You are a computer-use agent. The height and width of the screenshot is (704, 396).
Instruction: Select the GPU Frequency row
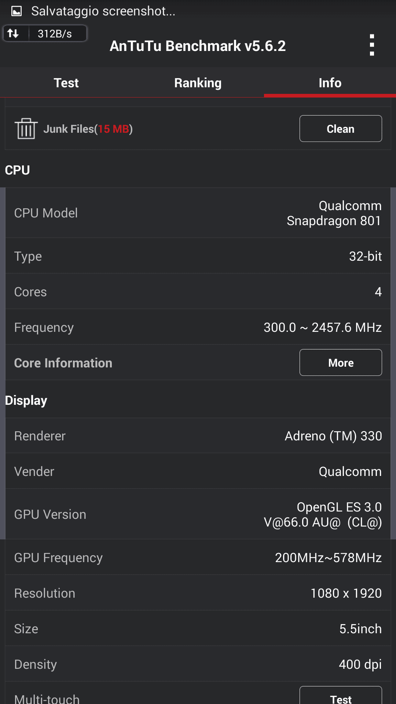198,557
